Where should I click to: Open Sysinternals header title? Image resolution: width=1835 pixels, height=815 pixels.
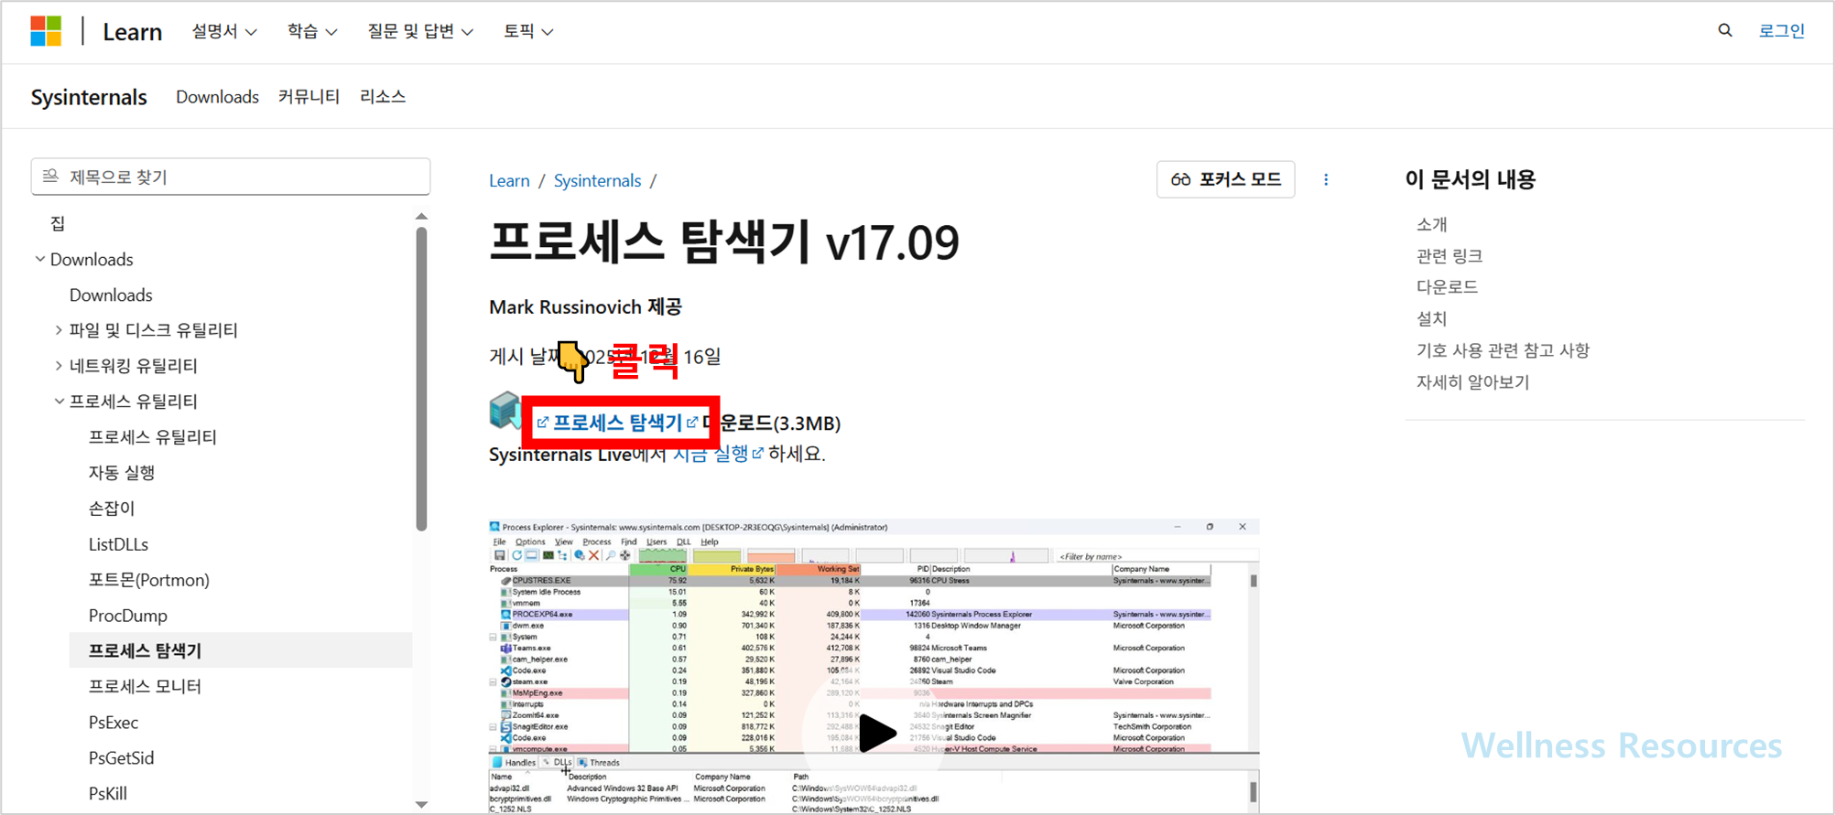click(x=89, y=97)
